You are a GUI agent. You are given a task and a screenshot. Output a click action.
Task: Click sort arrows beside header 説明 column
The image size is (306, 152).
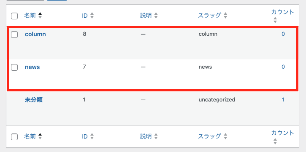pos(156,16)
